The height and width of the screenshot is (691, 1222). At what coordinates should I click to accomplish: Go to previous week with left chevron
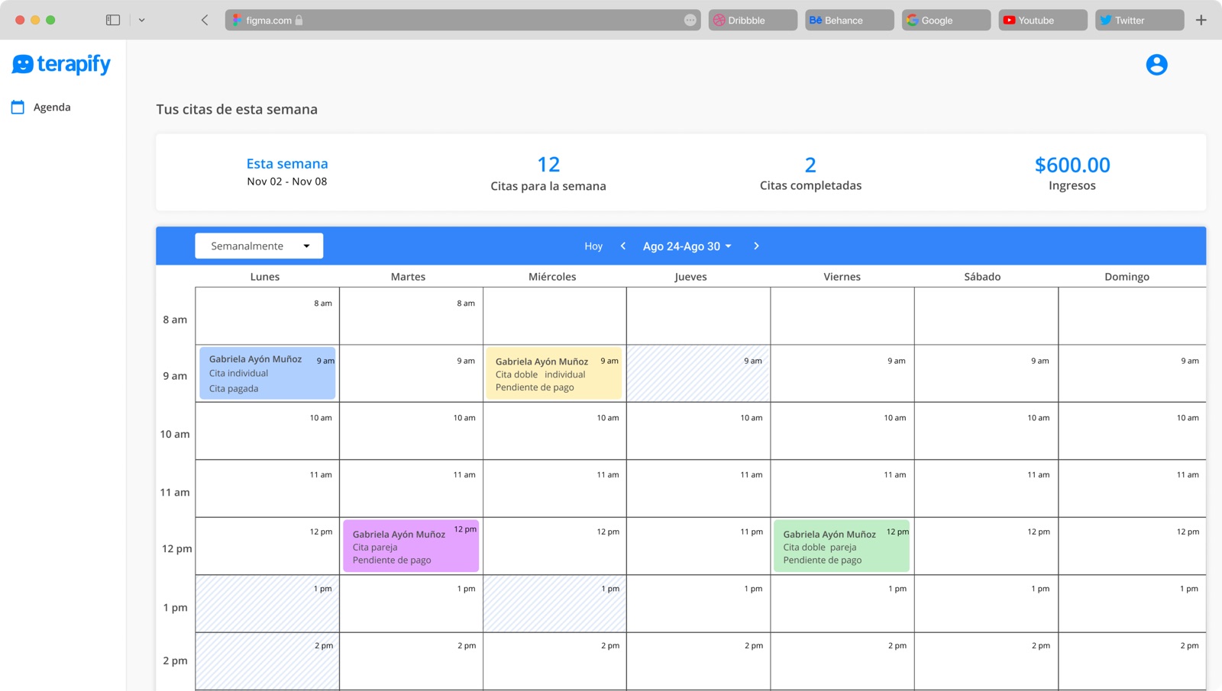[x=623, y=246]
